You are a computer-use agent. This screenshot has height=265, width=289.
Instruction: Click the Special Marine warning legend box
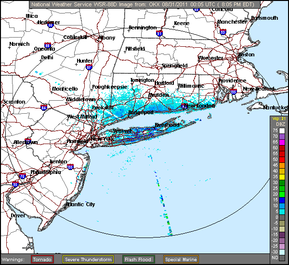coord(181,259)
